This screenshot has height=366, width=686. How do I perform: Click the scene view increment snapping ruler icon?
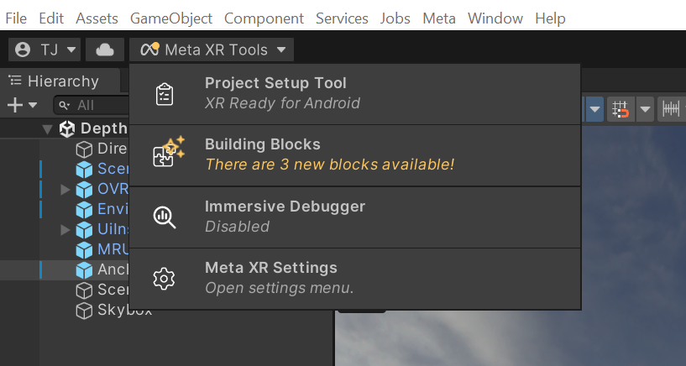[671, 108]
